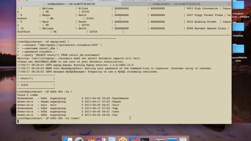Click the terminal cursor block on last line
The width and height of the screenshot is (251, 141).
pyautogui.click(x=18, y=121)
